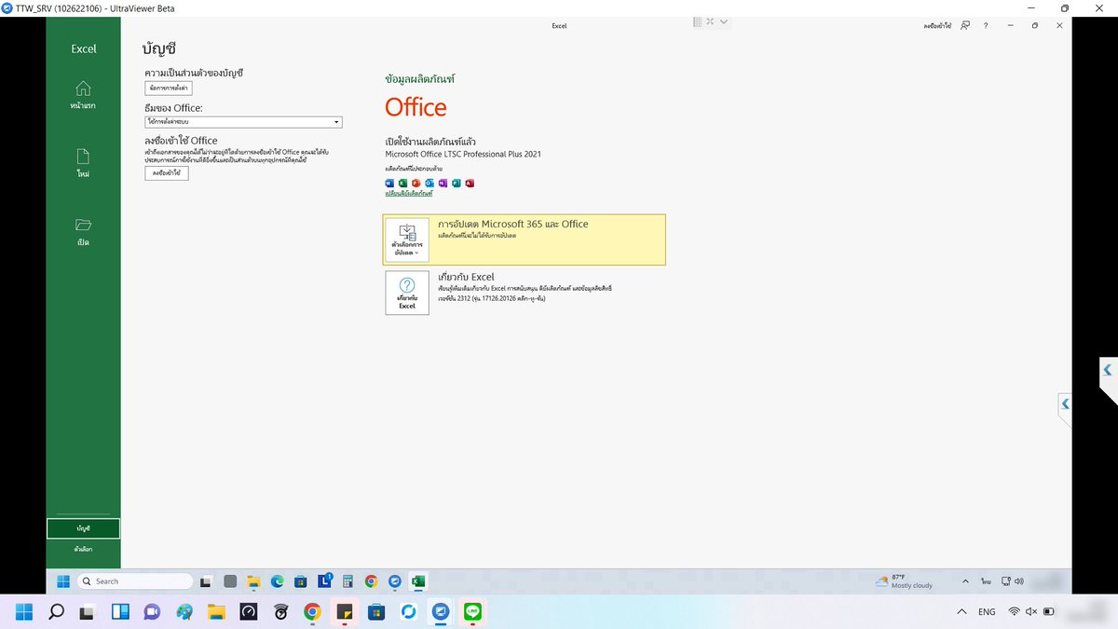
Task: Select Excel icon on remote taskbar
Action: coord(418,581)
